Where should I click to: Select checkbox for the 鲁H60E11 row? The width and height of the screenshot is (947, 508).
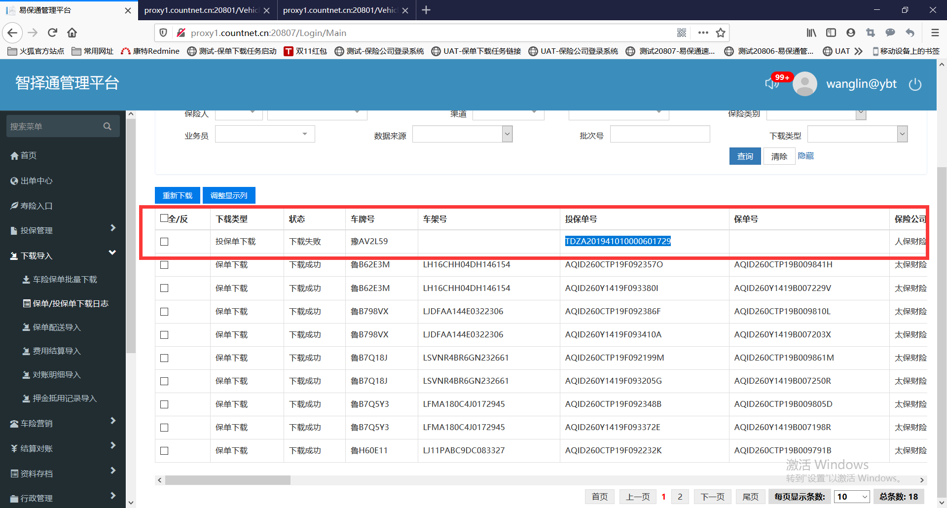[164, 451]
